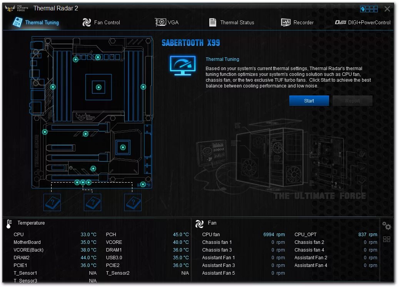Click the PCIE2 temperature row

click(147, 265)
